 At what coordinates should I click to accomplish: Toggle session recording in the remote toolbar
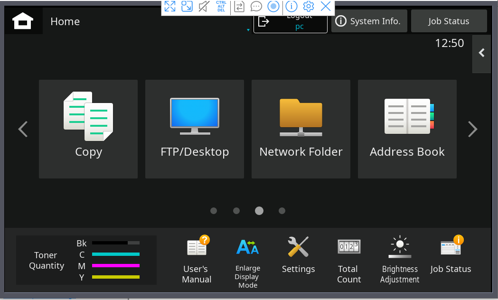pyautogui.click(x=273, y=6)
